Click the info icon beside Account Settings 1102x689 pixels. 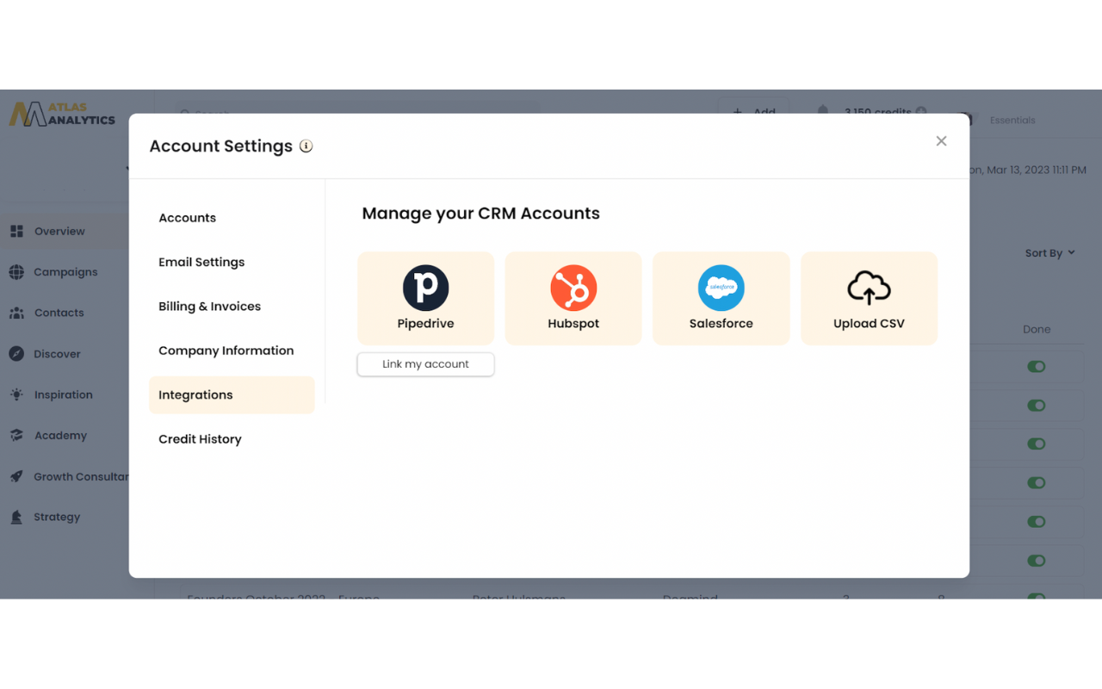point(306,146)
